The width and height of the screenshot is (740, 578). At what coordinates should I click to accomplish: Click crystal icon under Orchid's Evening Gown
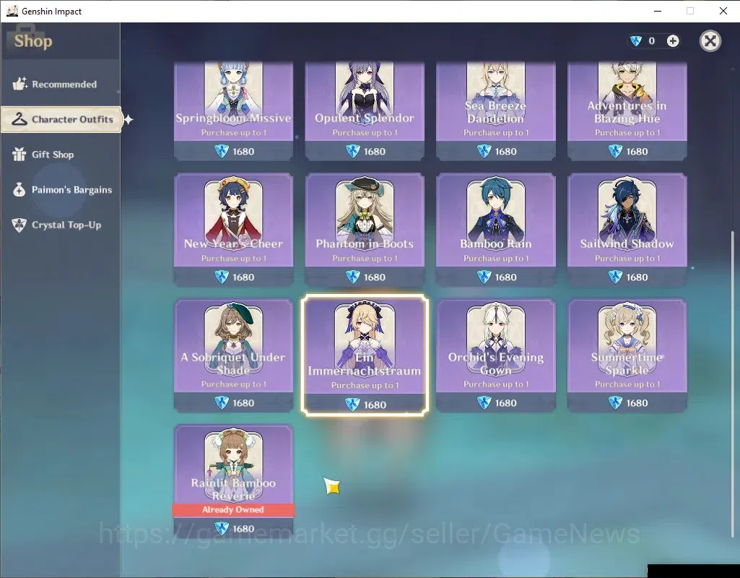pyautogui.click(x=484, y=403)
